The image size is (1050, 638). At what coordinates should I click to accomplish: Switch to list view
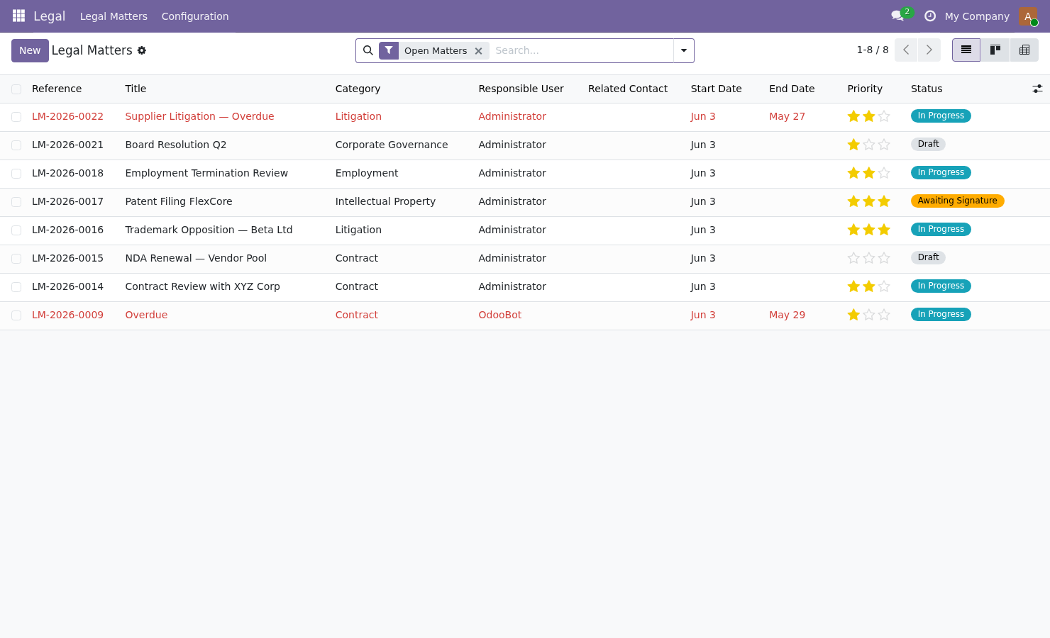(x=966, y=50)
